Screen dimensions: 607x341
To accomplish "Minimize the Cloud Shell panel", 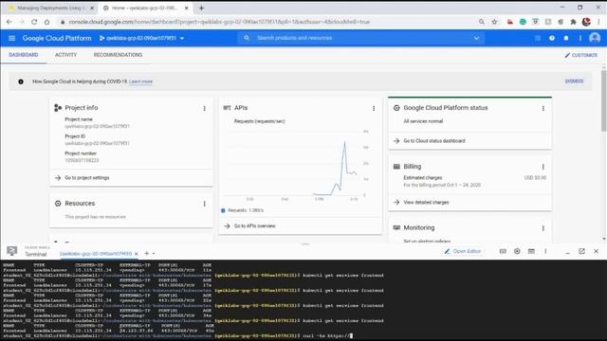I will pyautogui.click(x=567, y=252).
